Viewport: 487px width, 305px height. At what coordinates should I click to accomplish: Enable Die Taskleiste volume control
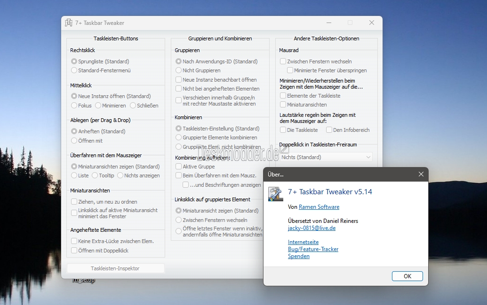[x=283, y=130]
